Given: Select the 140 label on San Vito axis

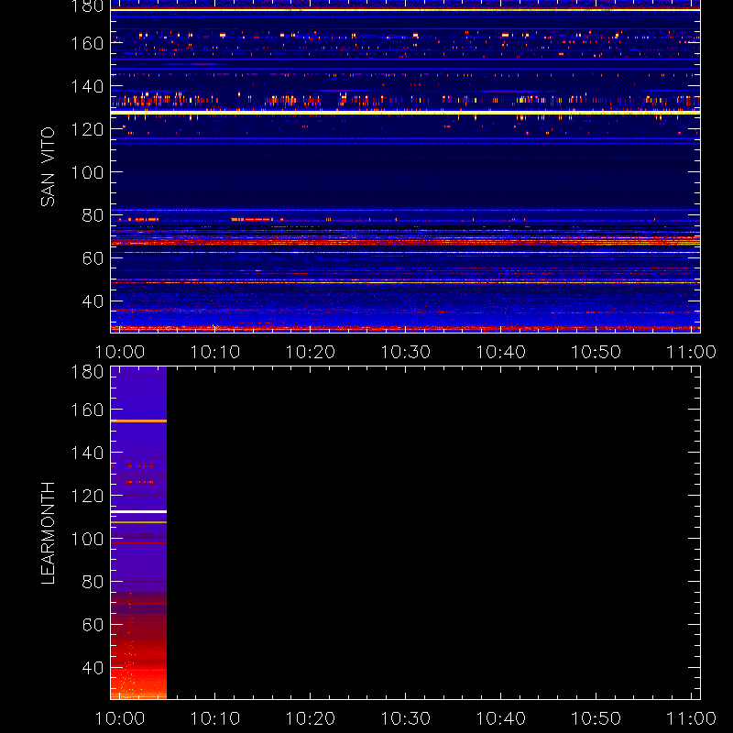Looking at the screenshot, I should pyautogui.click(x=87, y=86).
